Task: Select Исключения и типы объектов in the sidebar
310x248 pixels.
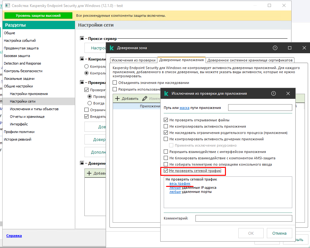Action: (34, 109)
